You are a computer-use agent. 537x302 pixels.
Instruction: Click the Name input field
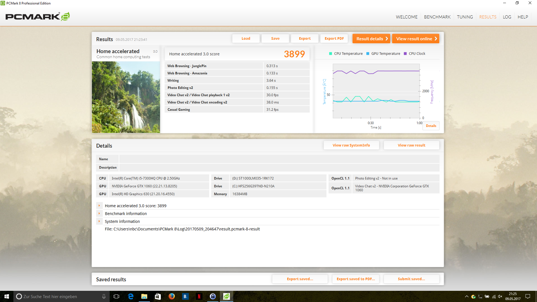point(279,159)
